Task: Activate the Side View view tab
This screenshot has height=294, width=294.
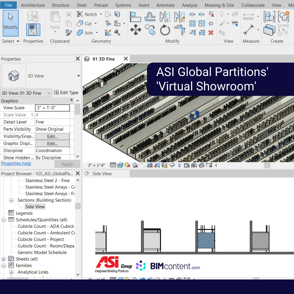Action: coord(103,173)
